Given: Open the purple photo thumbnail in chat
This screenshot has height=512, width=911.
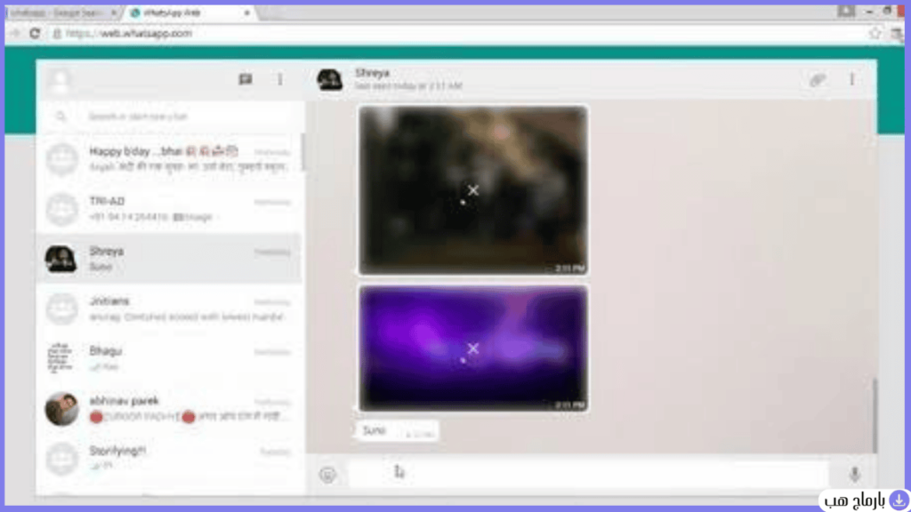Looking at the screenshot, I should coord(473,348).
